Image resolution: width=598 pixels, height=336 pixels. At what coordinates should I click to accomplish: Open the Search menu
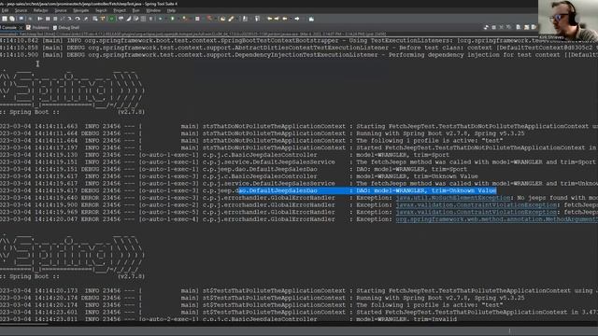coord(101,10)
